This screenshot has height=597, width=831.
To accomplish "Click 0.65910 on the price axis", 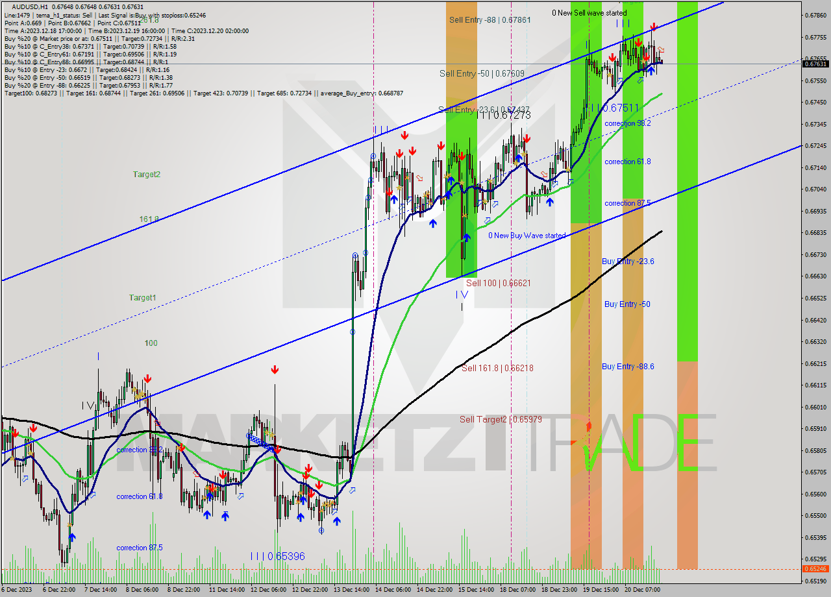I will click(815, 429).
